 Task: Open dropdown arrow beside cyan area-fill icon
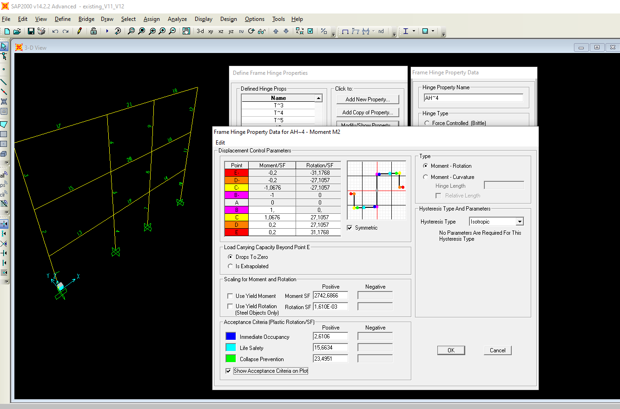coord(433,31)
